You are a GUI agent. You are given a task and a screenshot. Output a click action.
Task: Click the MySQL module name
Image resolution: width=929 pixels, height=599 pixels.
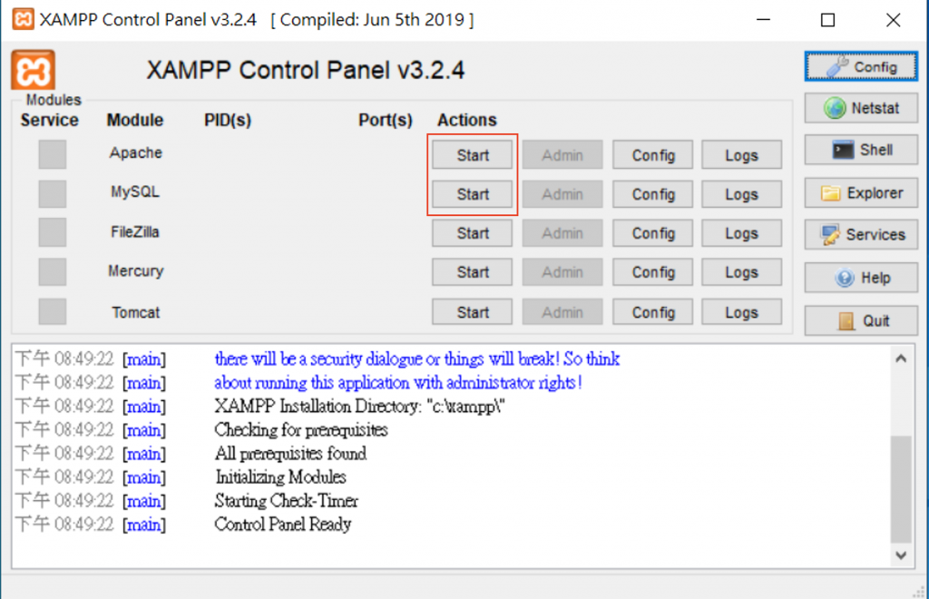[135, 192]
